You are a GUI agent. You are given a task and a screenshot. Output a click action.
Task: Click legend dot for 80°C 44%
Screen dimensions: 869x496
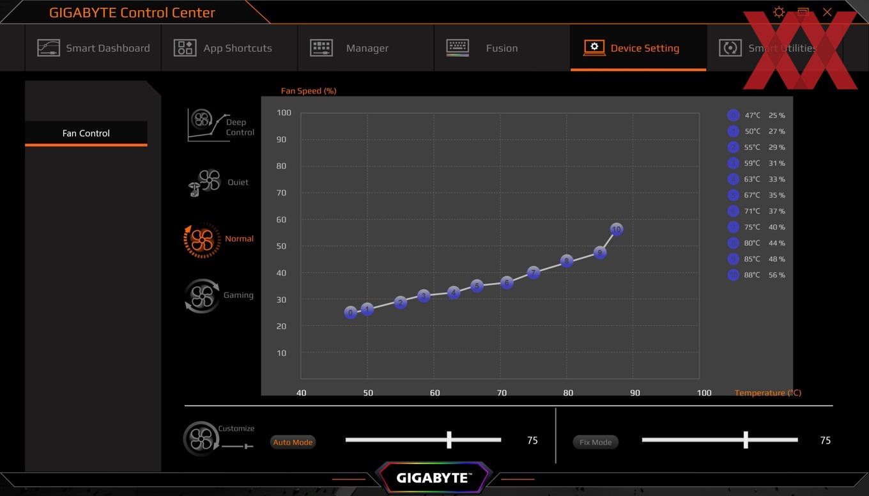[733, 243]
